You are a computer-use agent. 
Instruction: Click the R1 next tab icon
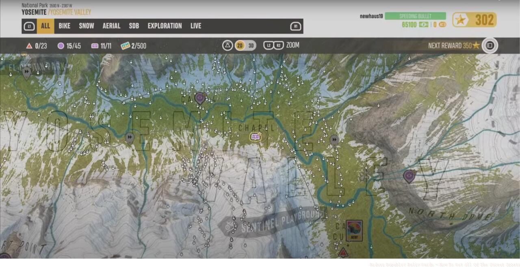click(296, 26)
